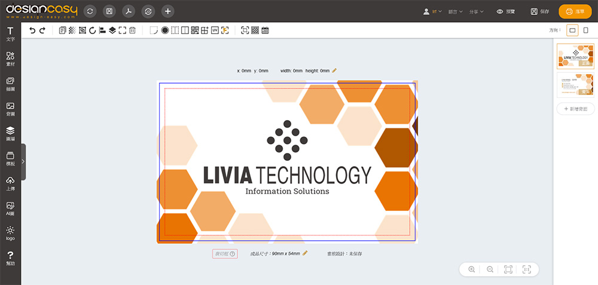The width and height of the screenshot is (598, 285).
Task: Click the orange 落單 order button
Action: tap(574, 11)
